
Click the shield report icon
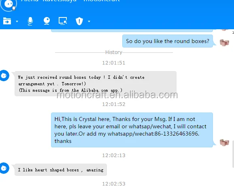79,21
